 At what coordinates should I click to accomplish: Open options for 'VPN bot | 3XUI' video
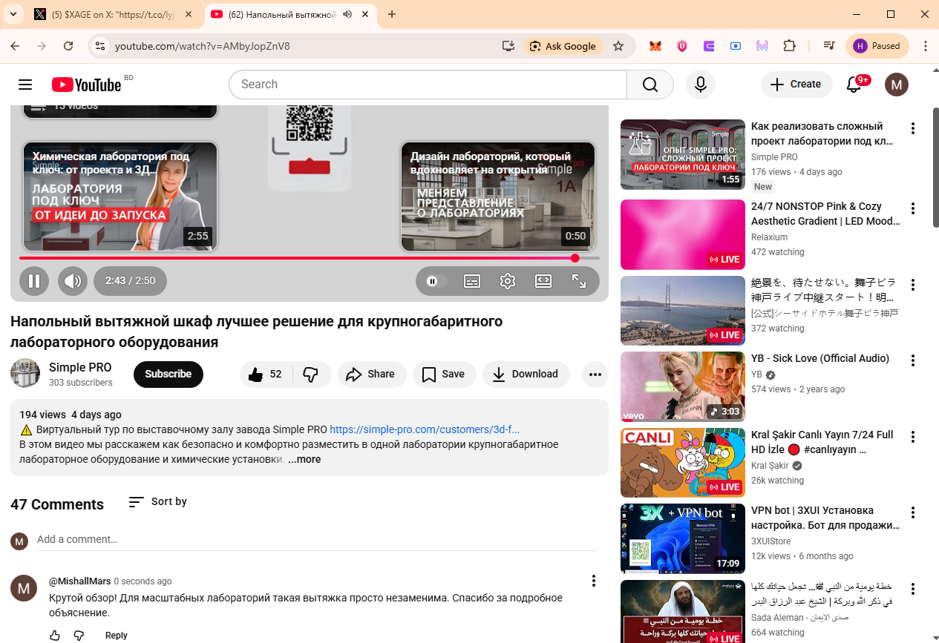[x=913, y=512]
